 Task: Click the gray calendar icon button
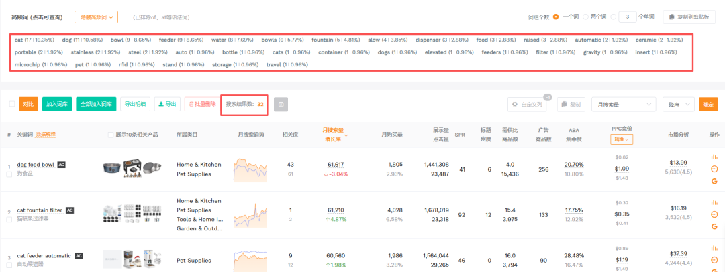click(x=281, y=105)
